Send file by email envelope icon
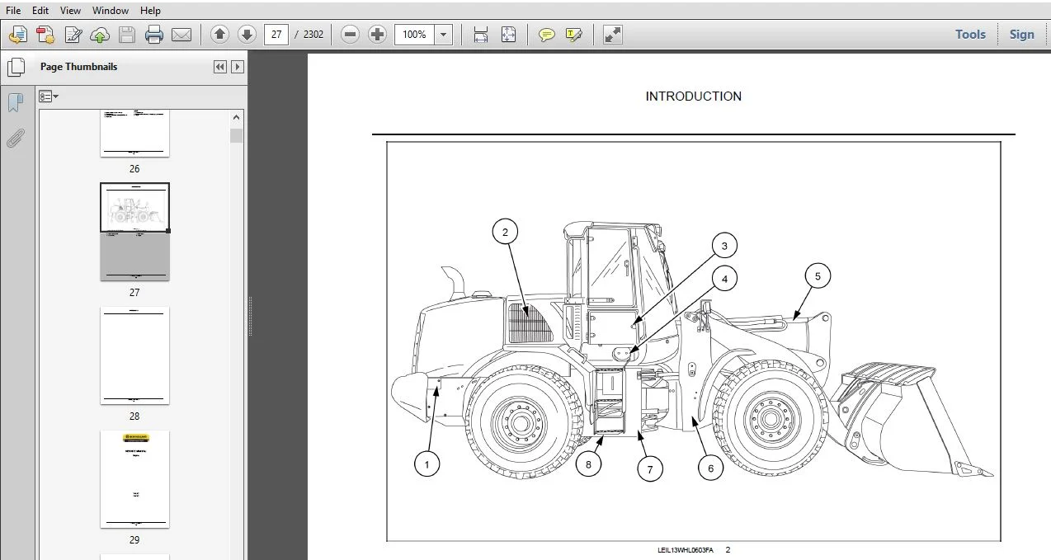Image resolution: width=1051 pixels, height=560 pixels. 181,35
